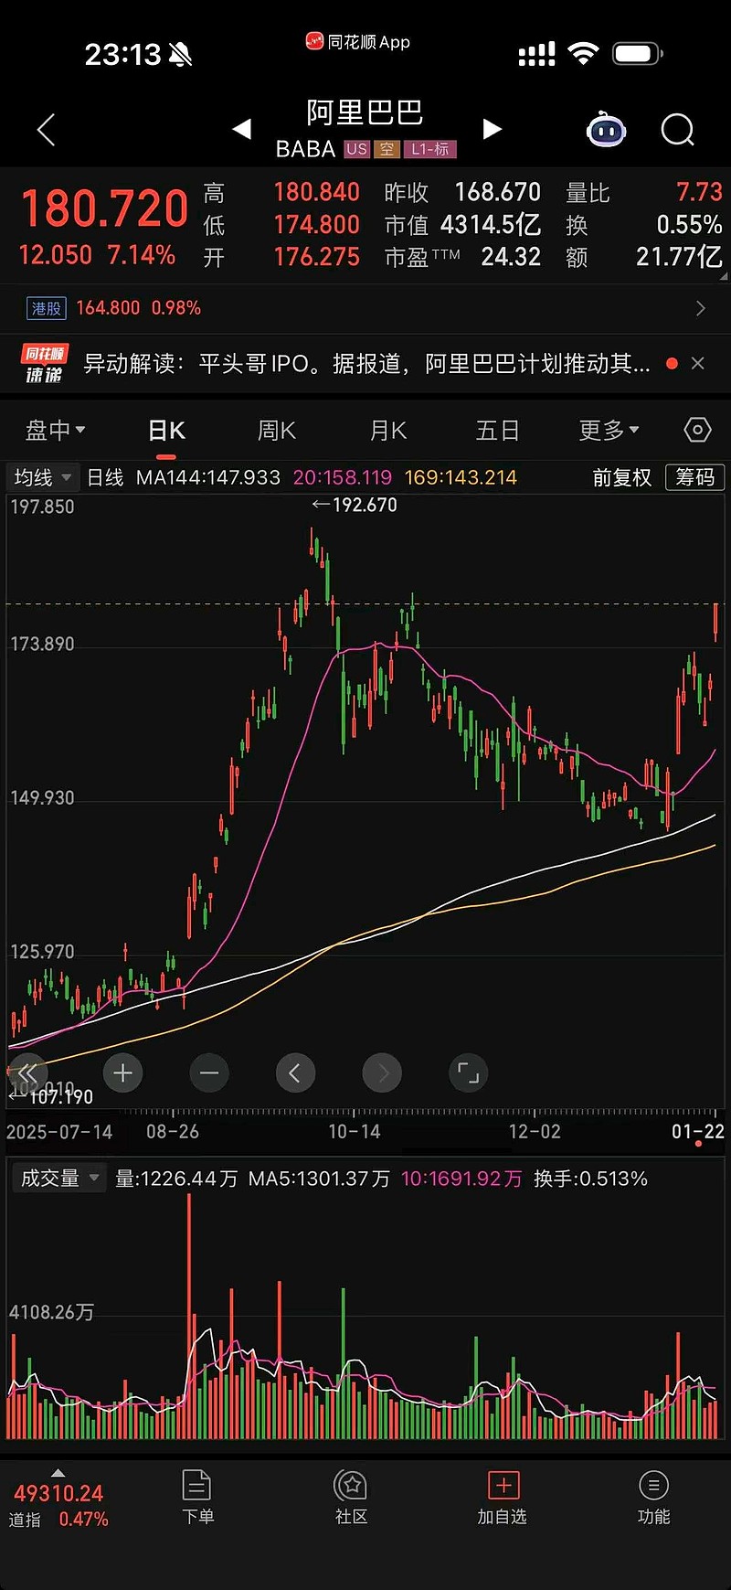Tap 量:1226.44万 volume label
The width and height of the screenshot is (731, 1590).
click(x=176, y=1179)
